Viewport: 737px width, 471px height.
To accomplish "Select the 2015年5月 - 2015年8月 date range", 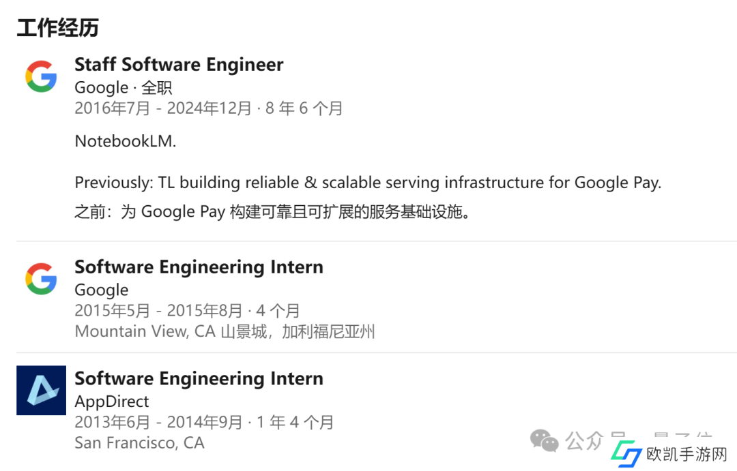I will 187,311.
